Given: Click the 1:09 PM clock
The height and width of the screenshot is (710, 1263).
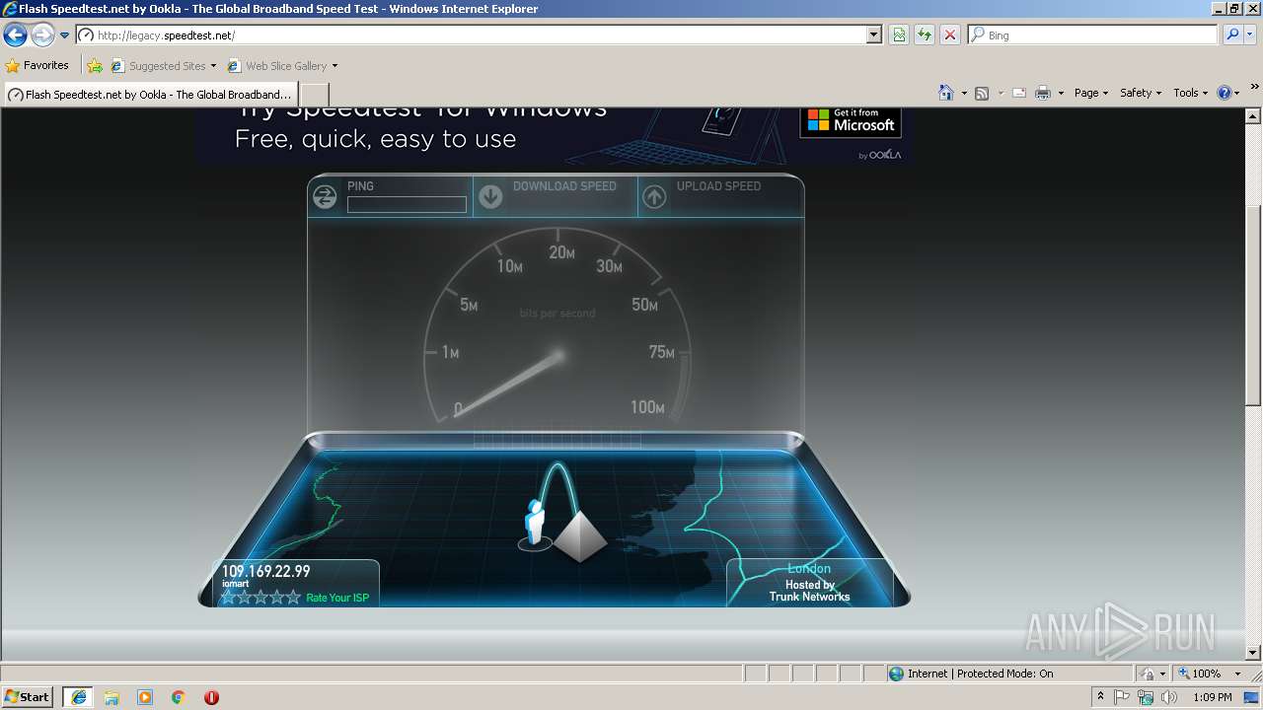Looking at the screenshot, I should coord(1212,697).
